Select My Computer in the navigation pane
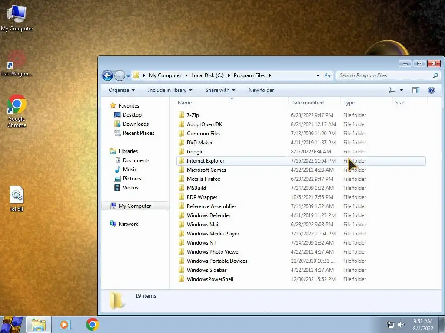445x333 pixels. [x=135, y=206]
